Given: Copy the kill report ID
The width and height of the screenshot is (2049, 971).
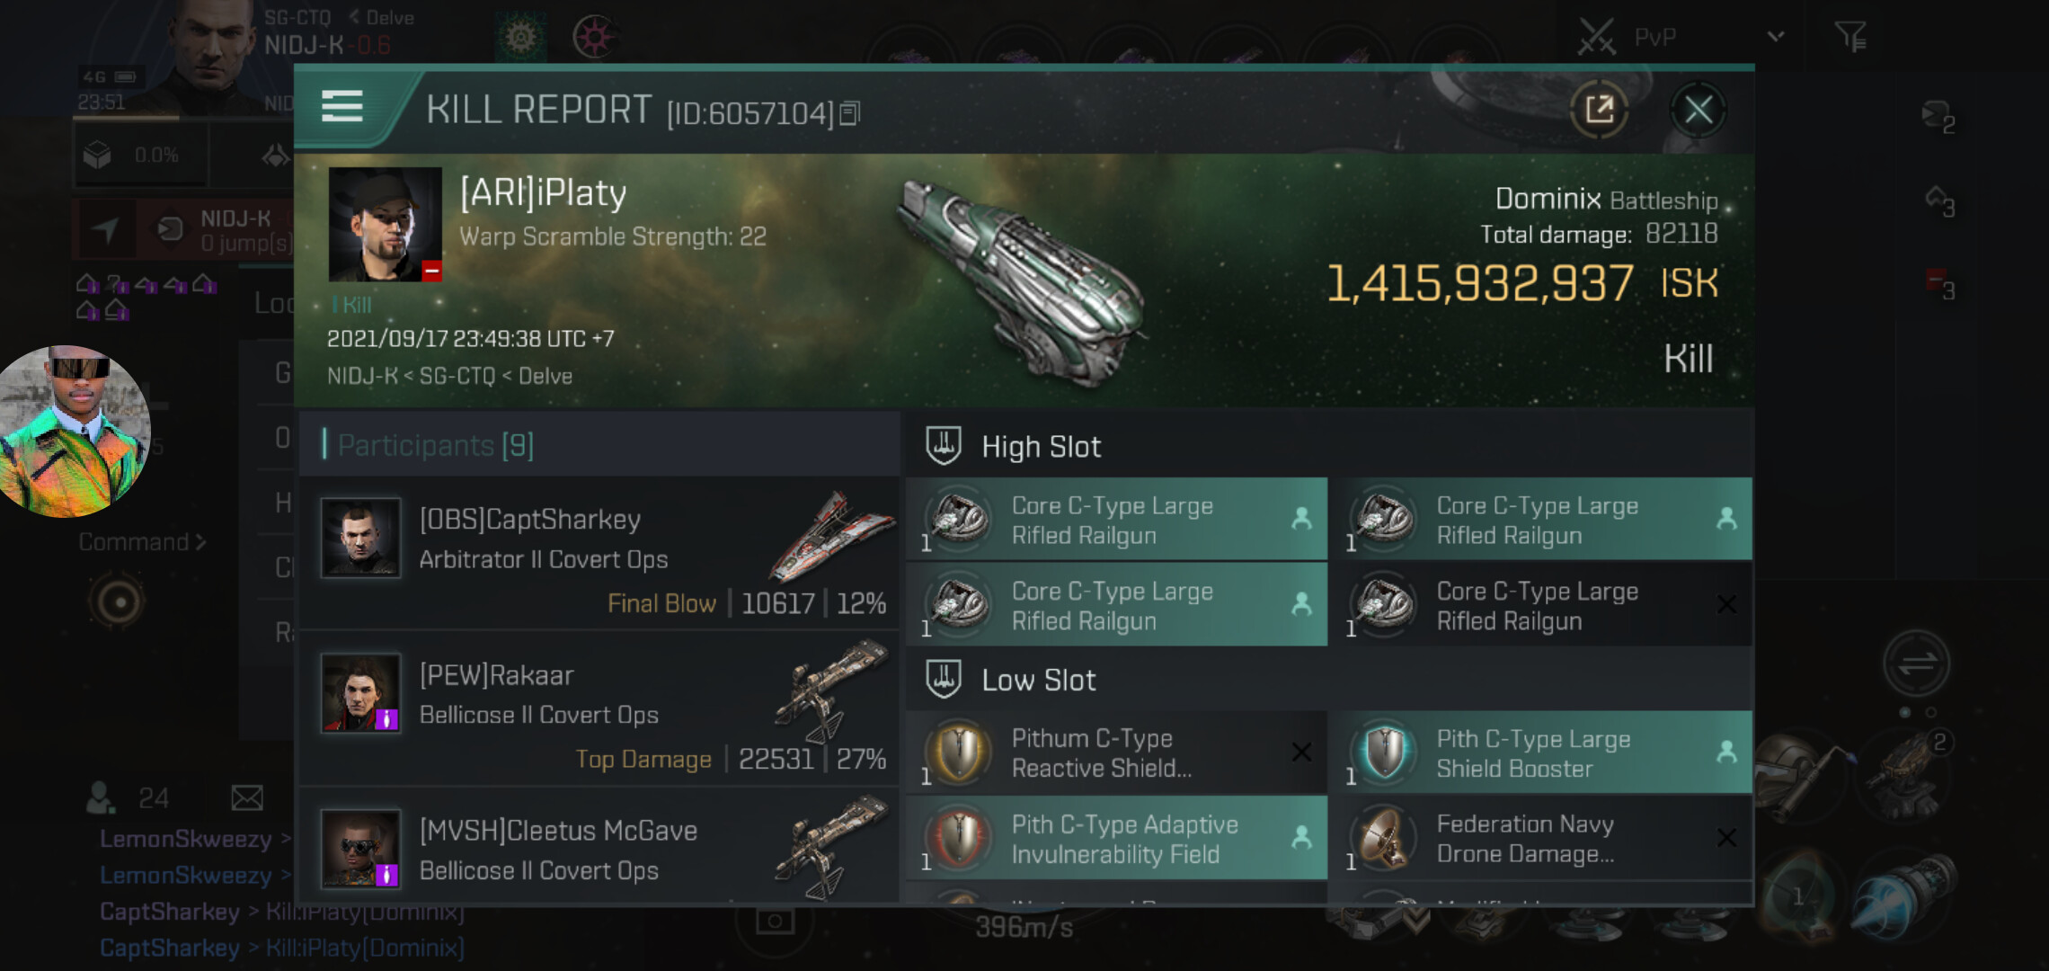Looking at the screenshot, I should coord(849,113).
